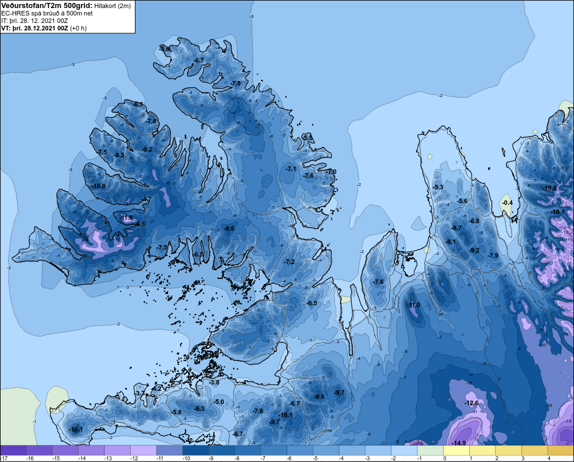574x462 pixels.
Task: Click the 'IT: þri. 28. 12. 2021 00Z' line
Action: pos(34,21)
